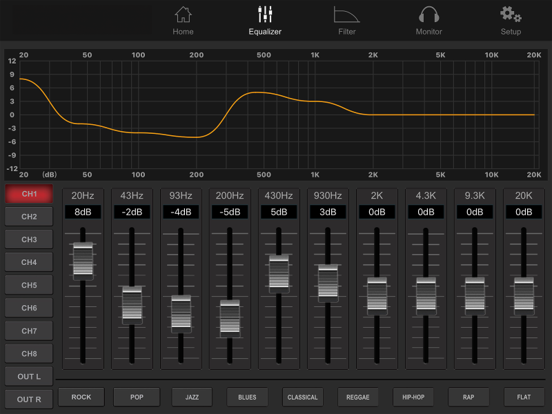Select the OUT L output channel

[29, 376]
